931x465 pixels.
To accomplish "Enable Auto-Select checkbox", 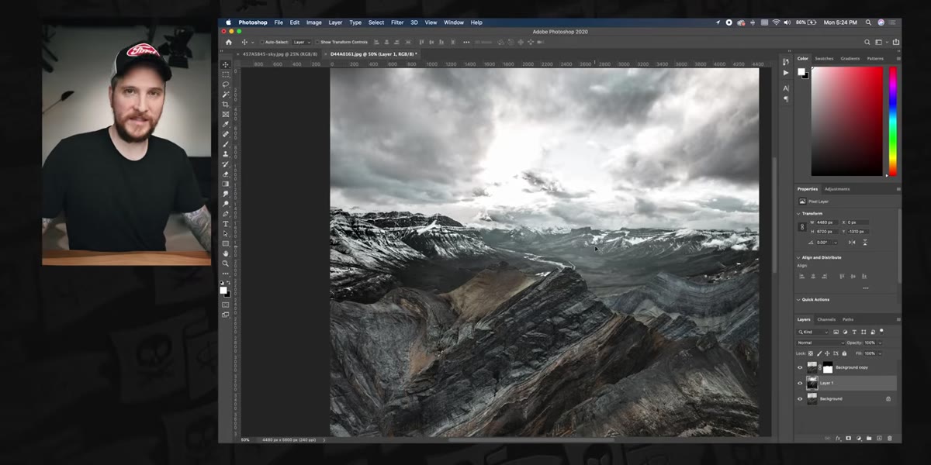I will coord(263,42).
